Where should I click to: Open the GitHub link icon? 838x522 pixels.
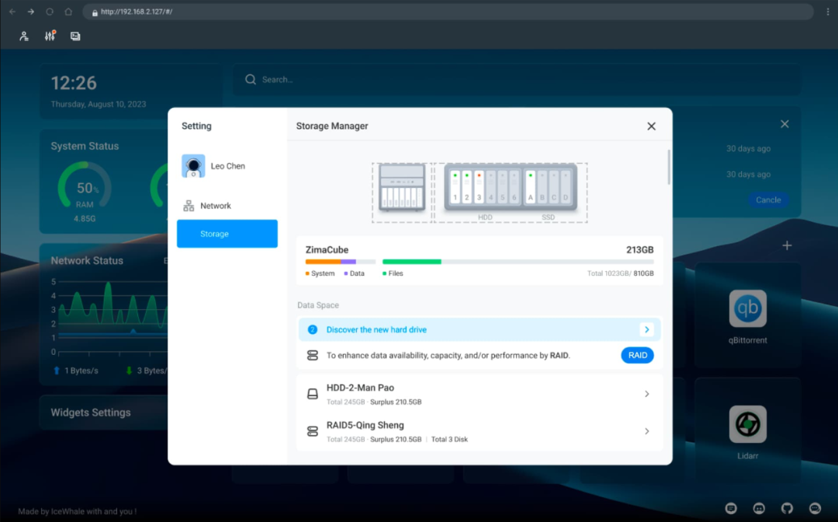[x=787, y=508]
